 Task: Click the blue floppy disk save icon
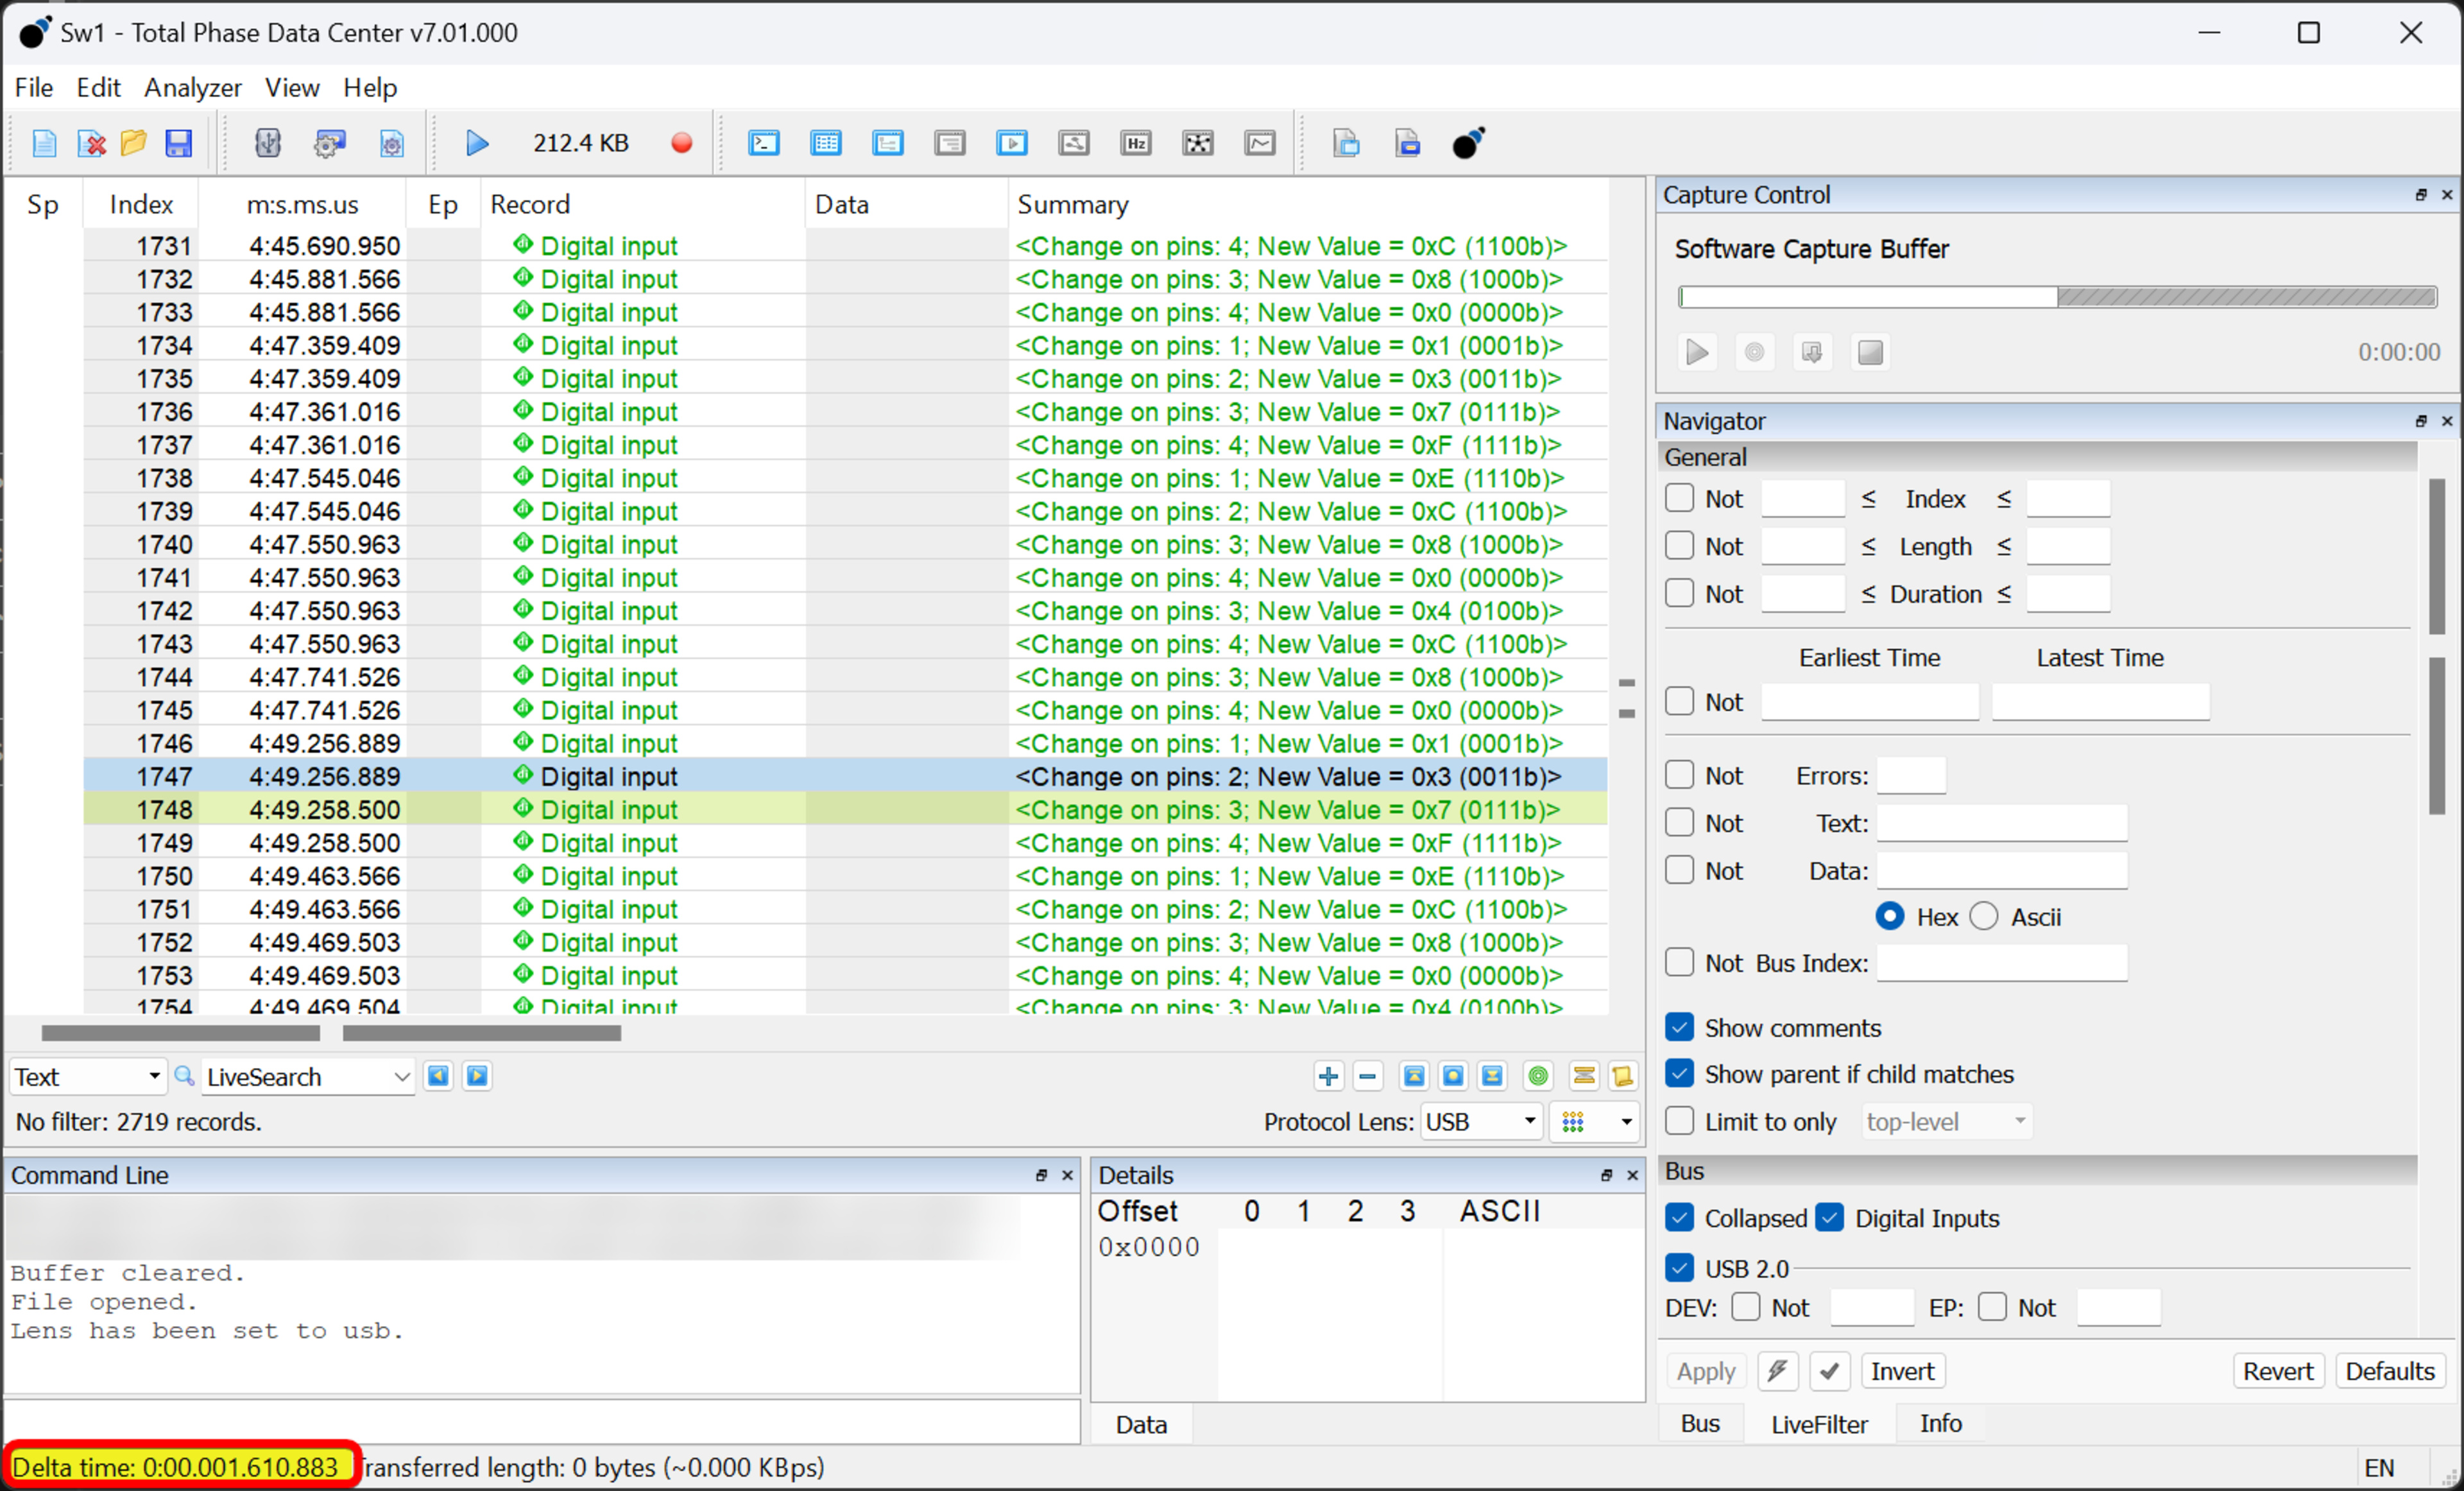click(x=178, y=143)
